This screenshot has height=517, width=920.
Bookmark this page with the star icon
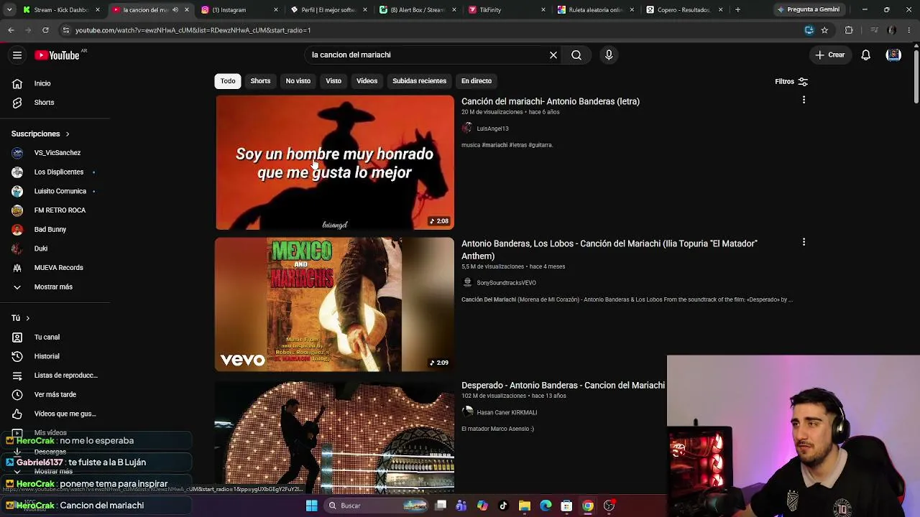coord(824,30)
